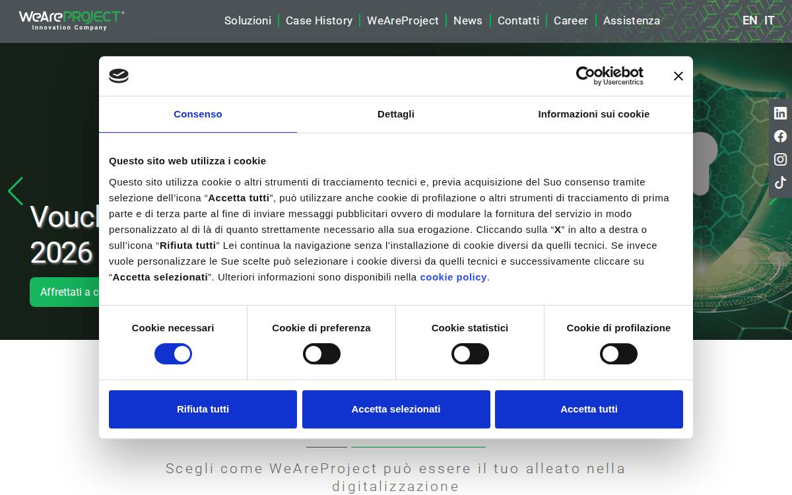This screenshot has height=495, width=792.
Task: Click the 'Cookie statistici' label
Action: point(470,328)
